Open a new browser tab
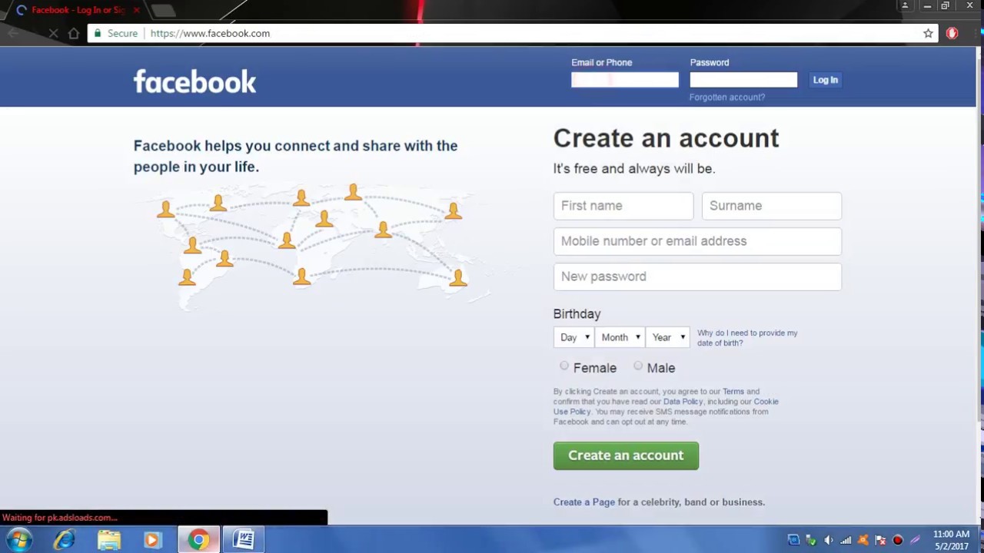 (x=163, y=10)
